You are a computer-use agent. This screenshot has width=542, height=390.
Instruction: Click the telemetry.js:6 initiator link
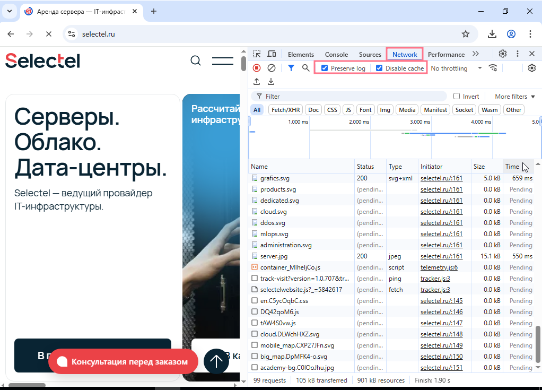click(x=439, y=267)
